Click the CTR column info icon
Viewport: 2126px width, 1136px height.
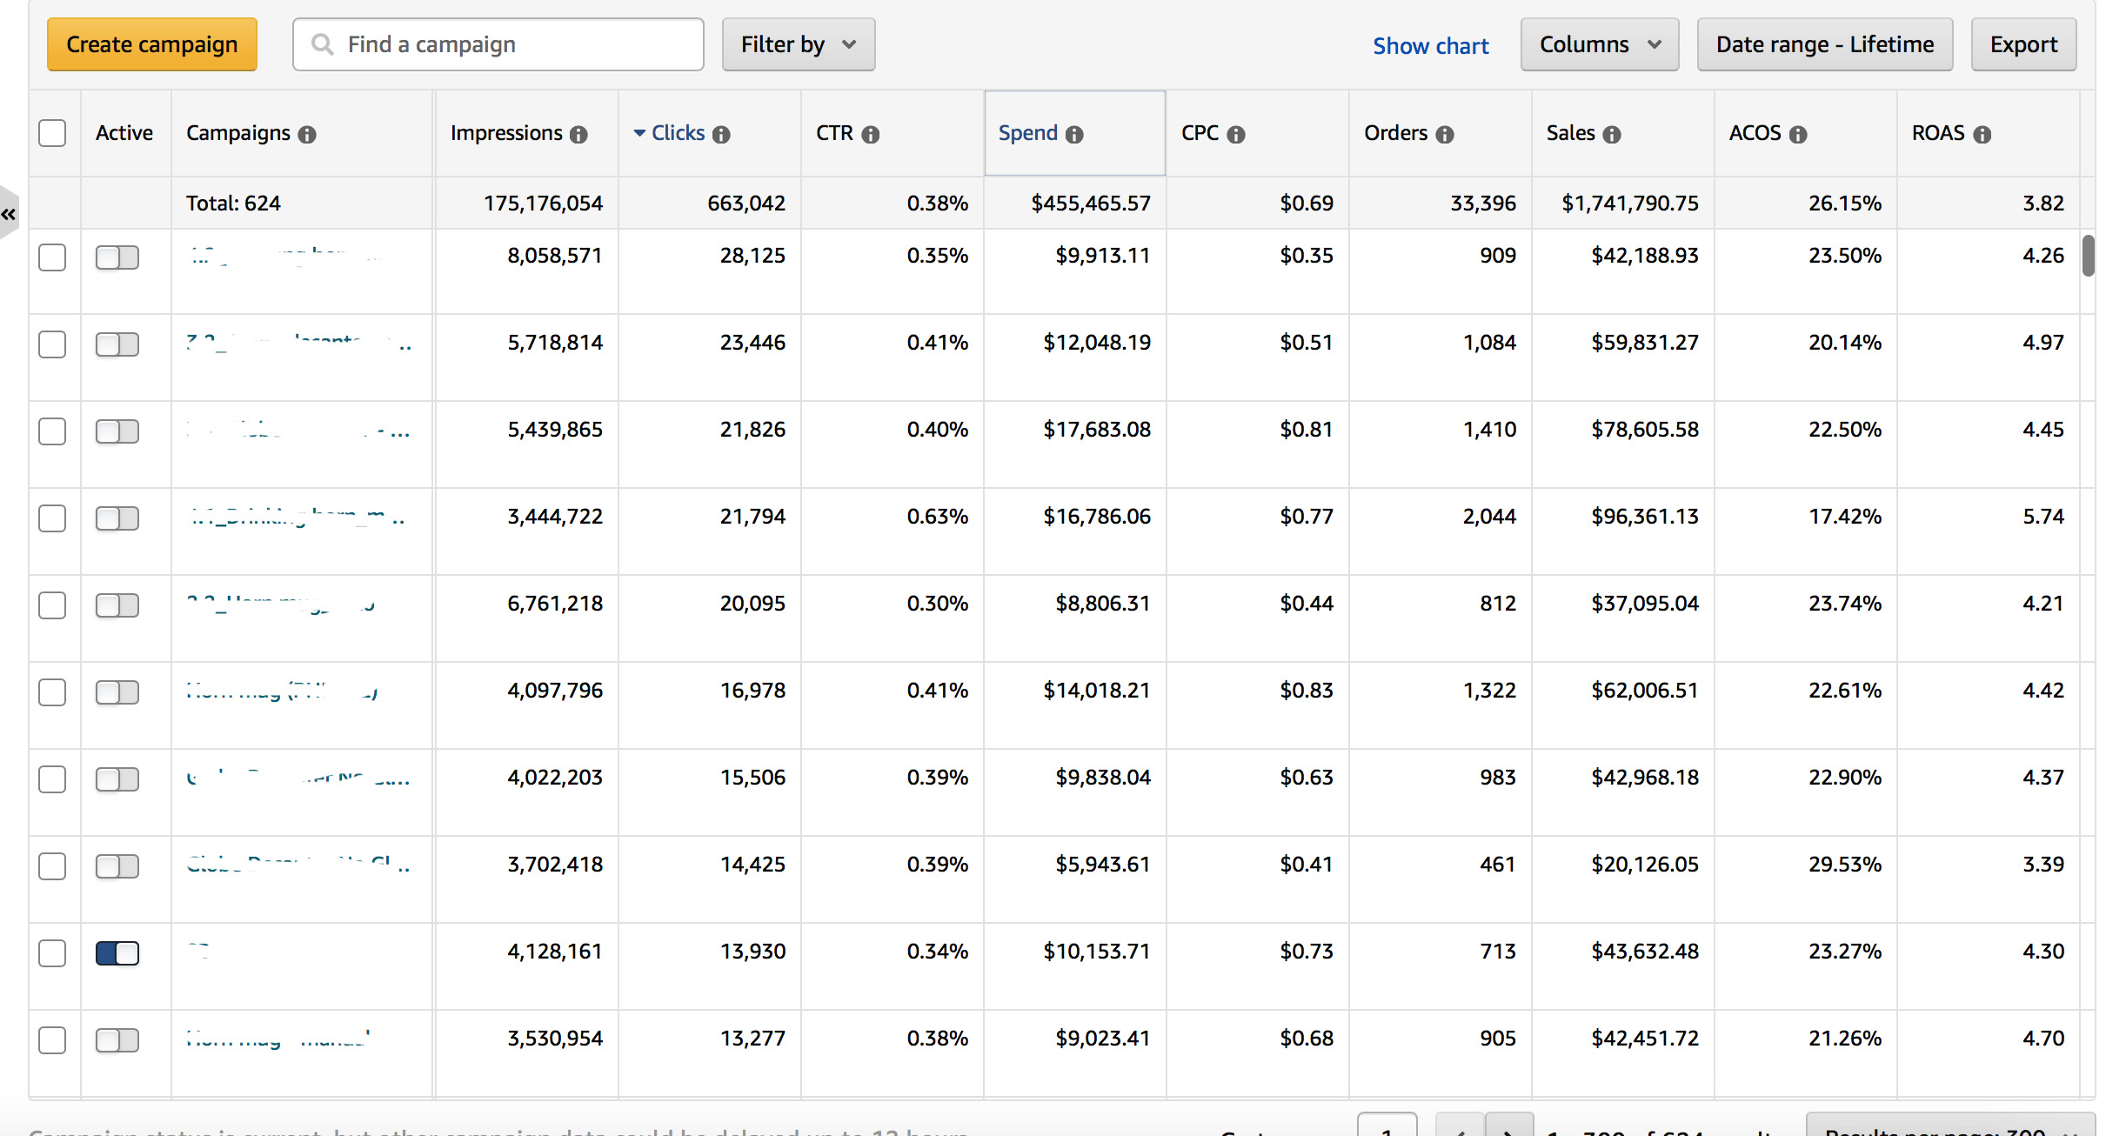click(871, 134)
